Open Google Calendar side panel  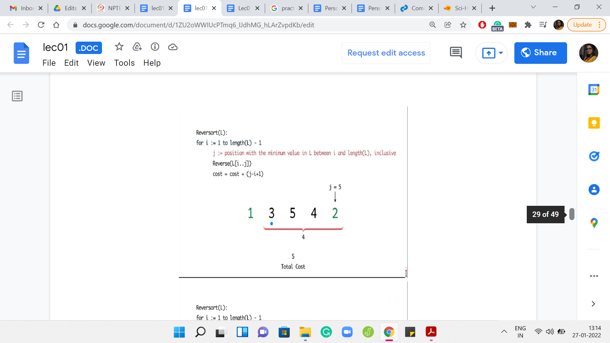pos(594,90)
